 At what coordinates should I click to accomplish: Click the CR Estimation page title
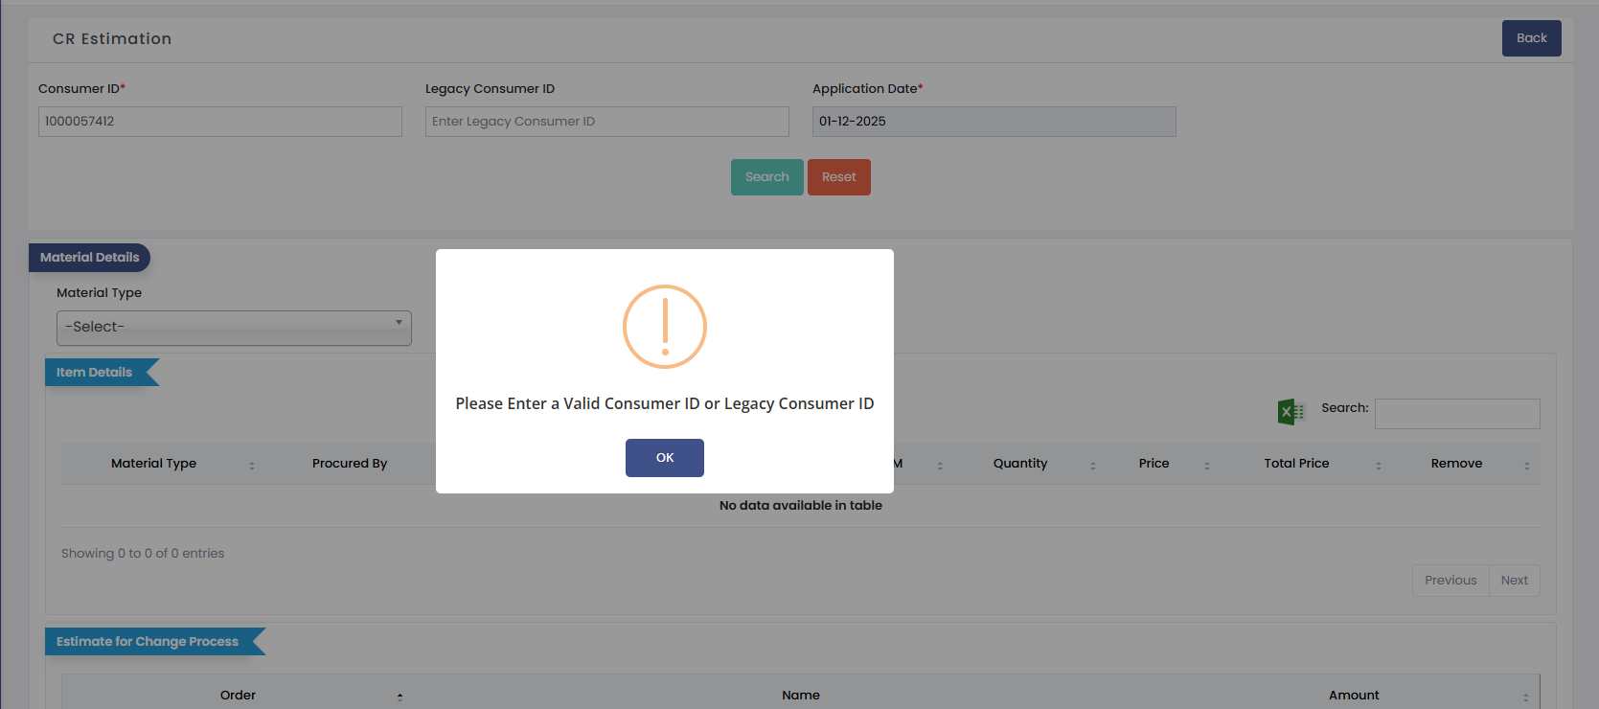(112, 39)
